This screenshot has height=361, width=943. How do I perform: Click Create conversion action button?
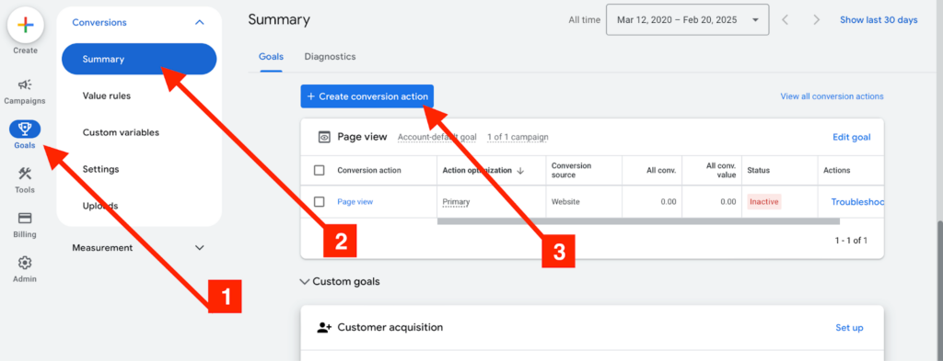(367, 96)
